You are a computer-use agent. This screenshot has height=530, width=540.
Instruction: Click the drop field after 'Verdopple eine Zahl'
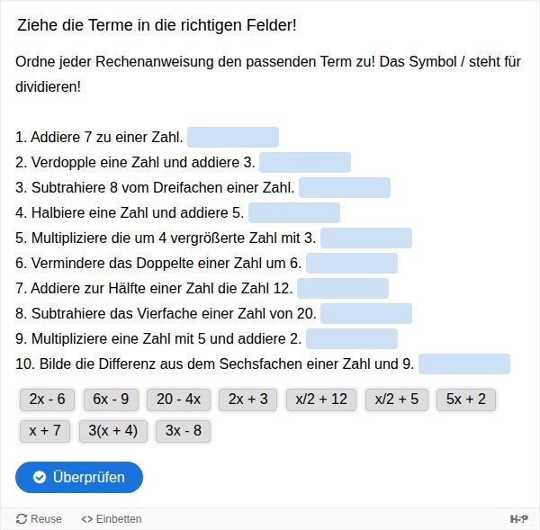[x=305, y=162]
